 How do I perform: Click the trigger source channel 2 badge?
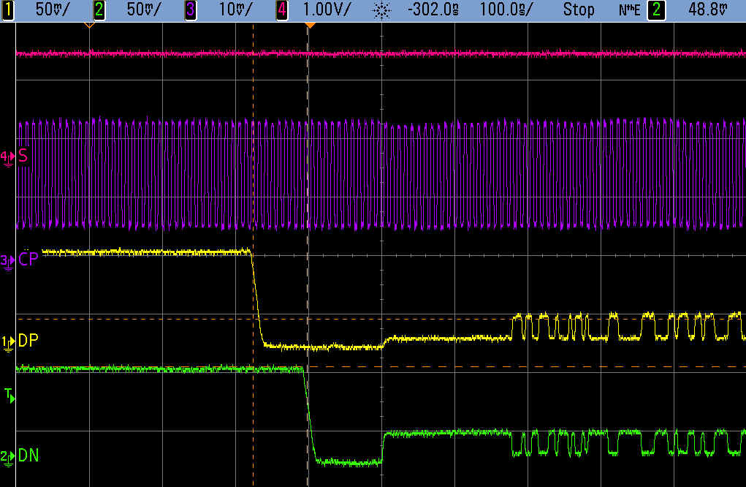677,10
